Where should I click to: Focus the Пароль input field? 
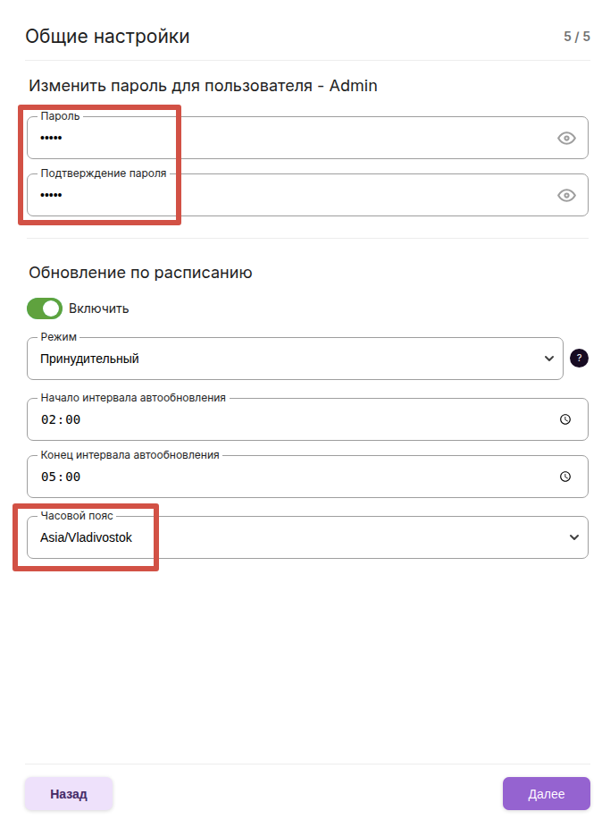286,138
